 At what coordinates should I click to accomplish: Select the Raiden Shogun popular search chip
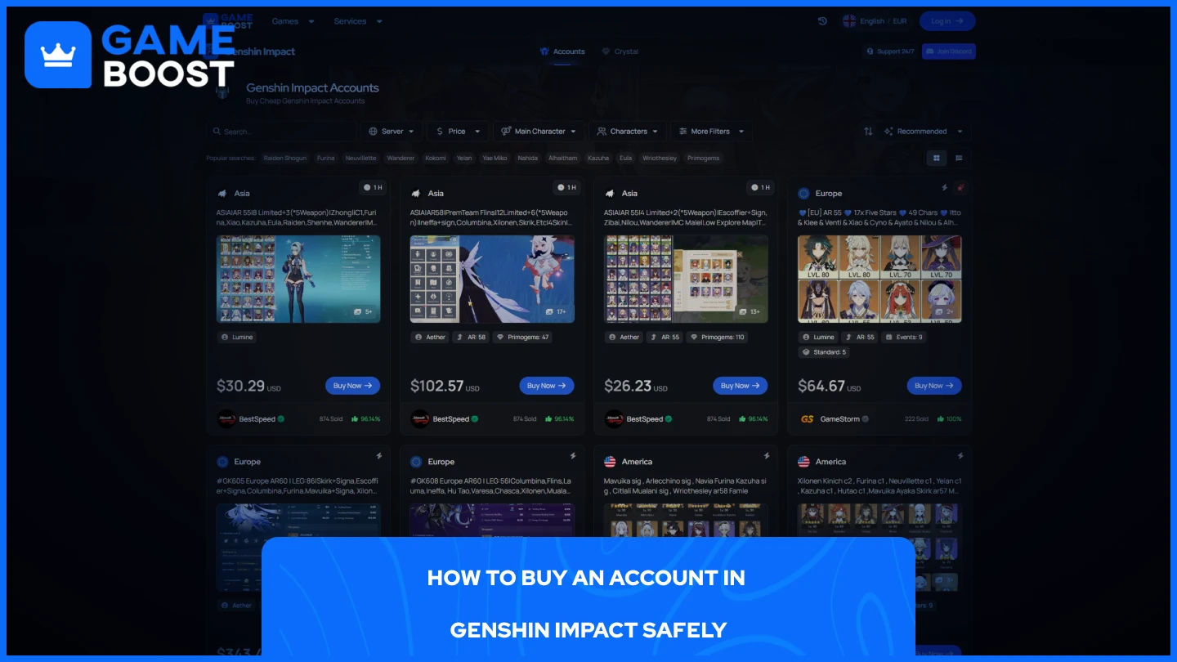[x=284, y=158]
